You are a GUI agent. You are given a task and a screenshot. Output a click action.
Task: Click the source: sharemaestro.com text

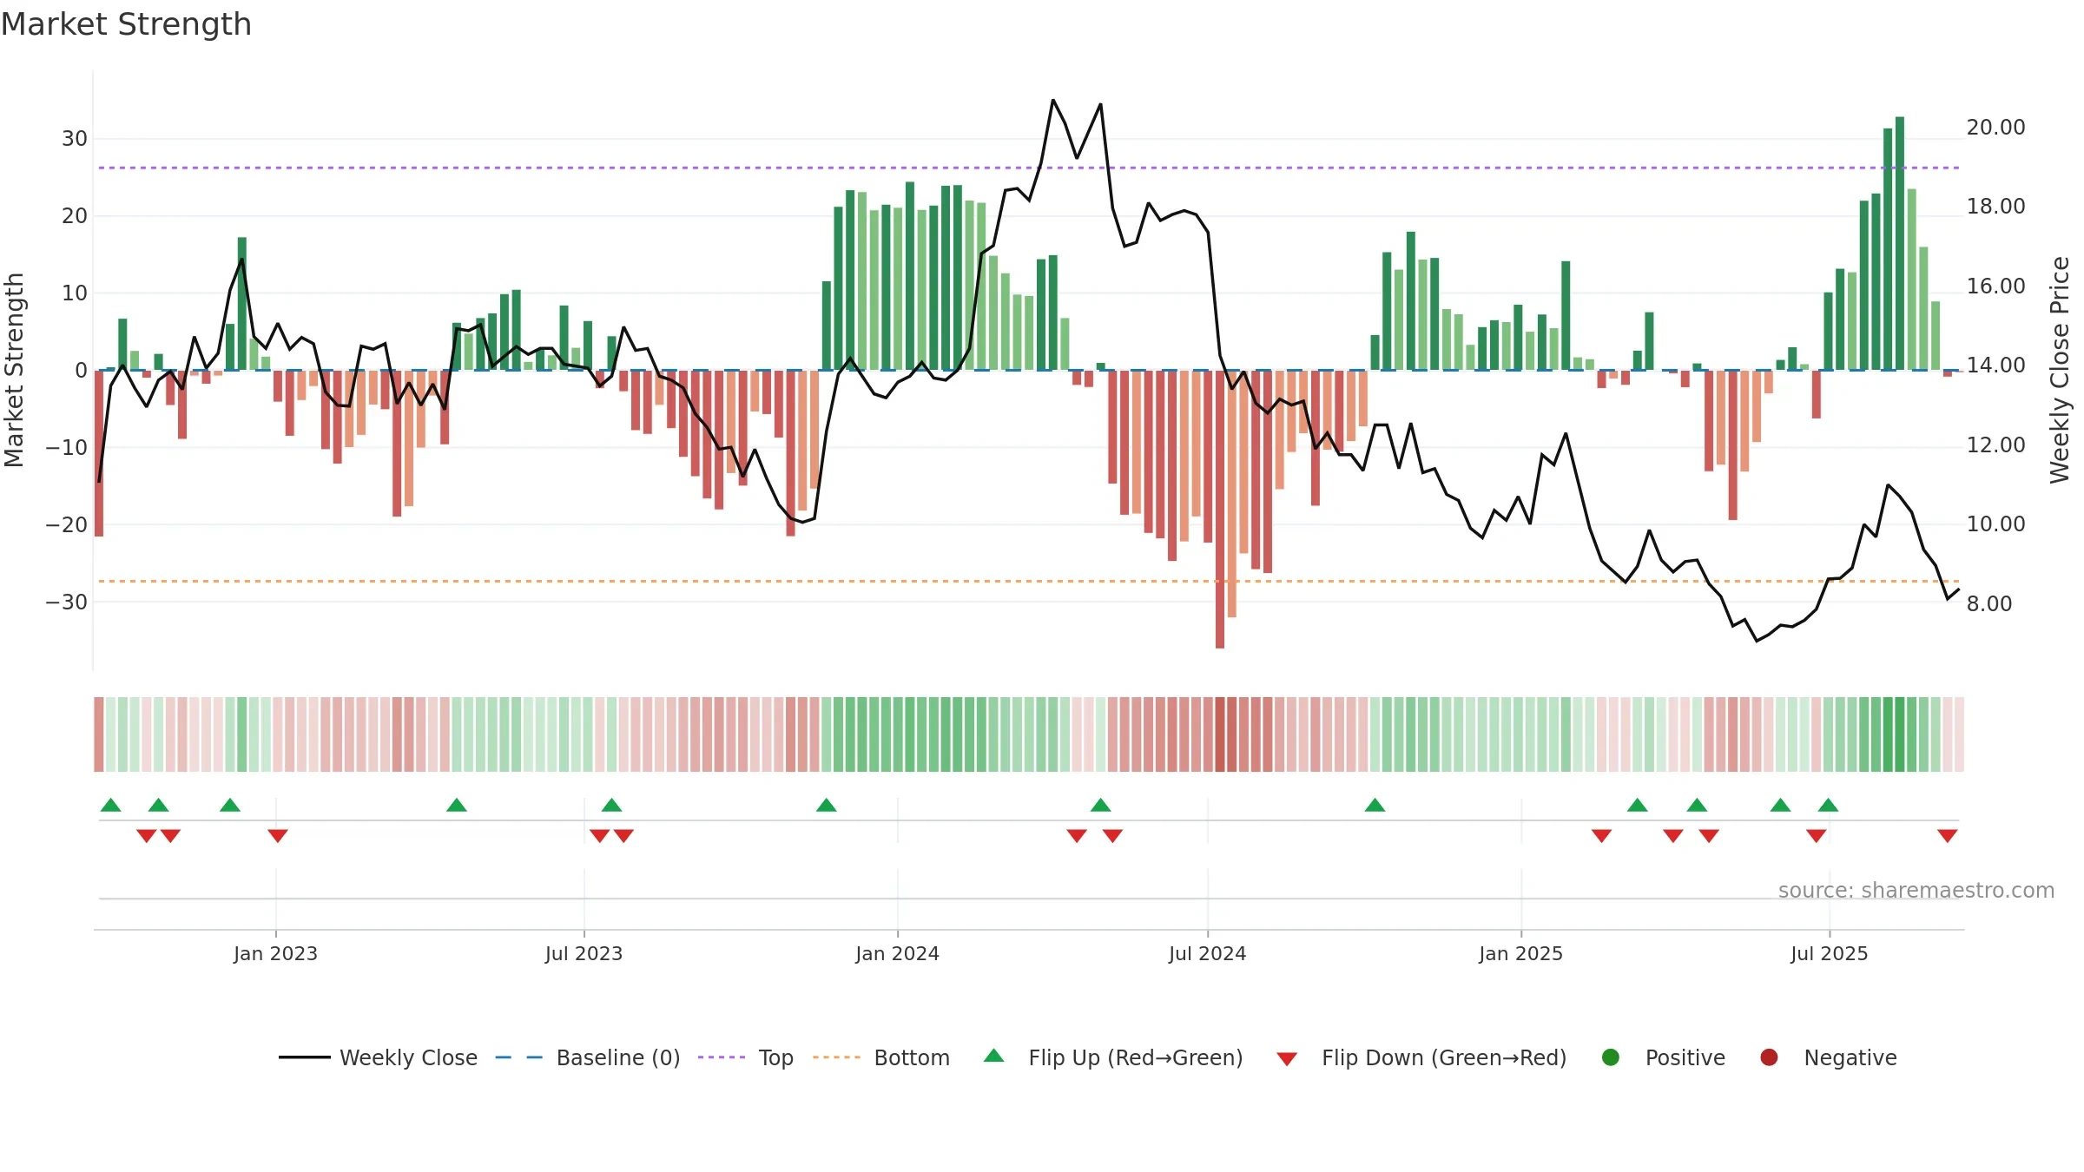[1916, 891]
